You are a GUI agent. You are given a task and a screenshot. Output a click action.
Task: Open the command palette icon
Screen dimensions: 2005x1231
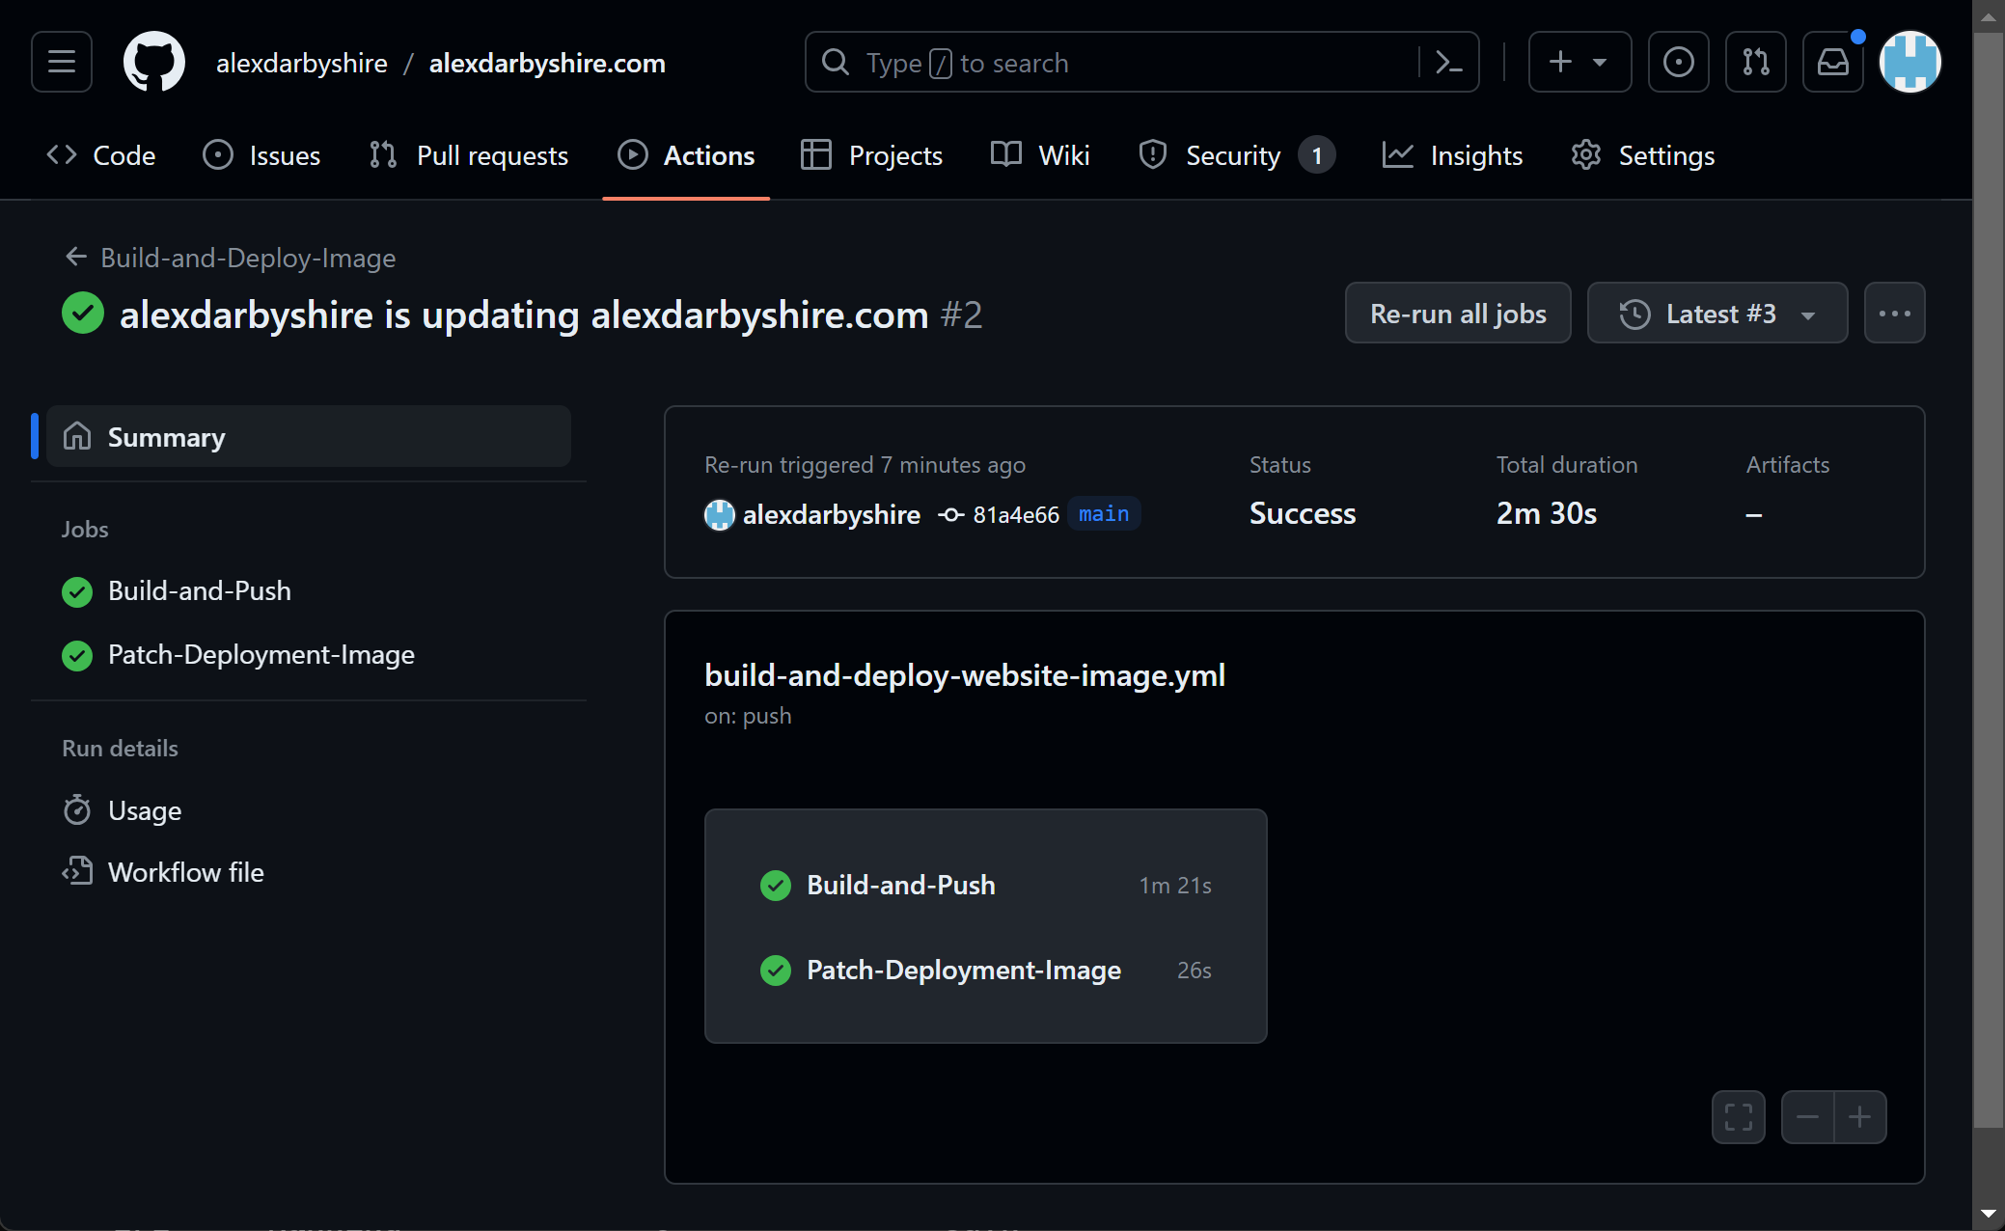click(1448, 63)
